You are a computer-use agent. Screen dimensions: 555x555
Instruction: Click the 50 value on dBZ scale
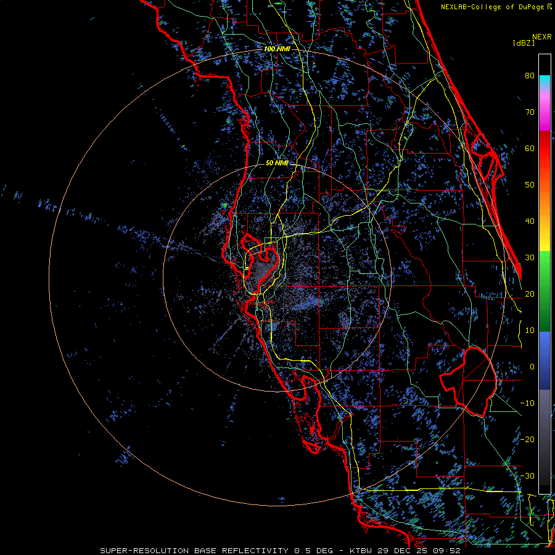[530, 185]
